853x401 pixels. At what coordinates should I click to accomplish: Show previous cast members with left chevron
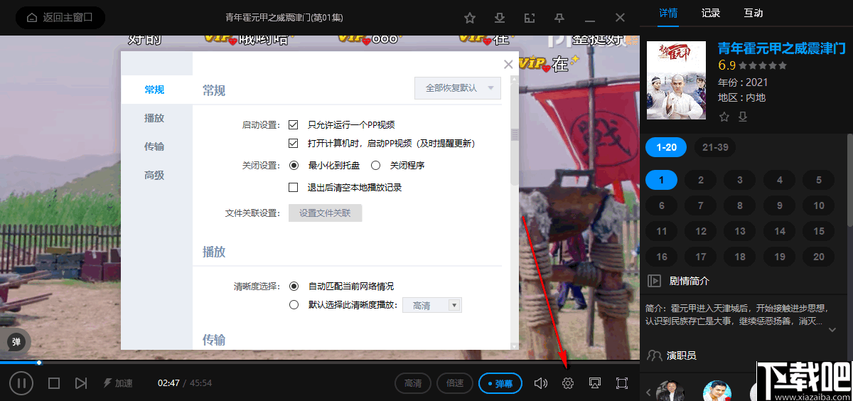click(648, 392)
